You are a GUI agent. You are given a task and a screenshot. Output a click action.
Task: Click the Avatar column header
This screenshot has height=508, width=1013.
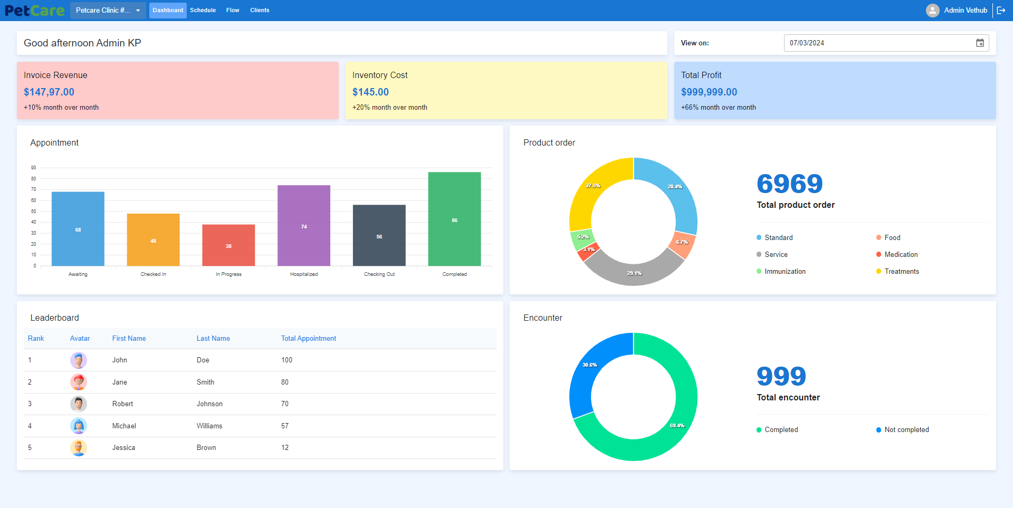(x=80, y=339)
